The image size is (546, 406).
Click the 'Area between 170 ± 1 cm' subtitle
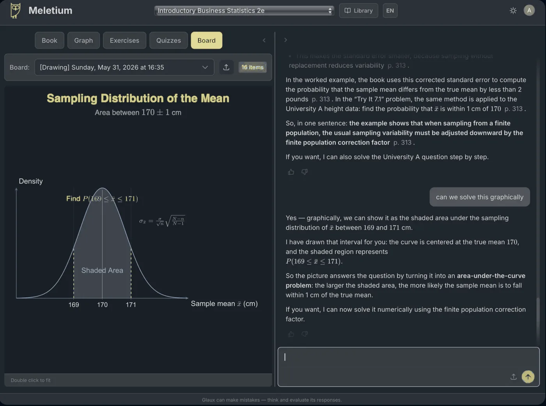138,113
